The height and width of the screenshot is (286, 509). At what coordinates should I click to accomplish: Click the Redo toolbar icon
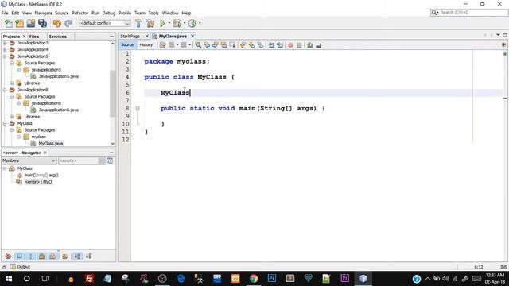[68, 23]
